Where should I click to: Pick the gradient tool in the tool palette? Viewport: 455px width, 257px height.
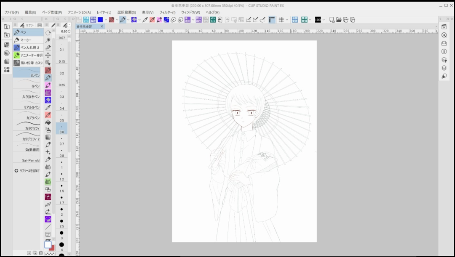point(48,137)
